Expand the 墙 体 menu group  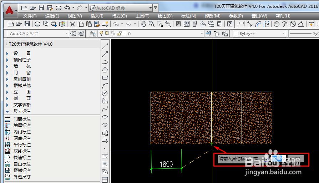click(7, 66)
